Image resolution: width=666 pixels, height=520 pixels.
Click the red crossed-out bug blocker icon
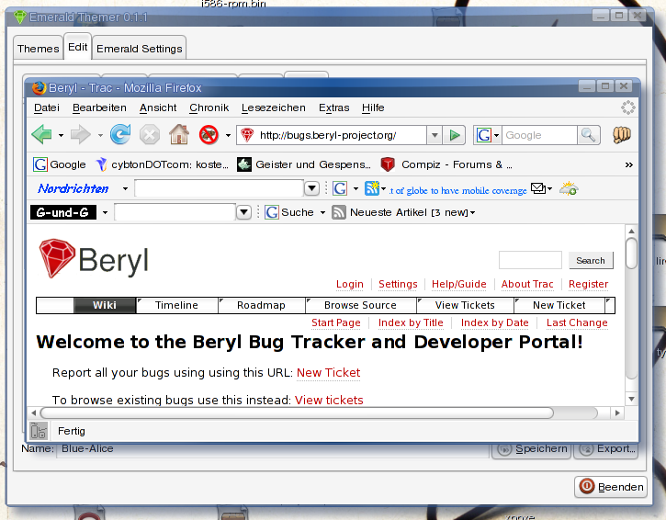point(209,135)
